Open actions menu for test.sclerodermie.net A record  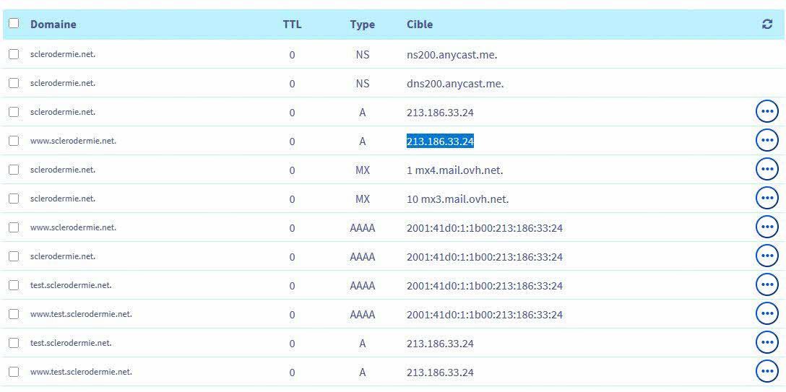coord(766,343)
